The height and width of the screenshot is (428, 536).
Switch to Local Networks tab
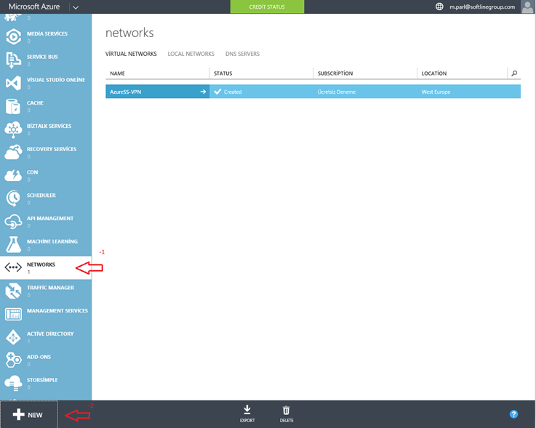coord(191,54)
